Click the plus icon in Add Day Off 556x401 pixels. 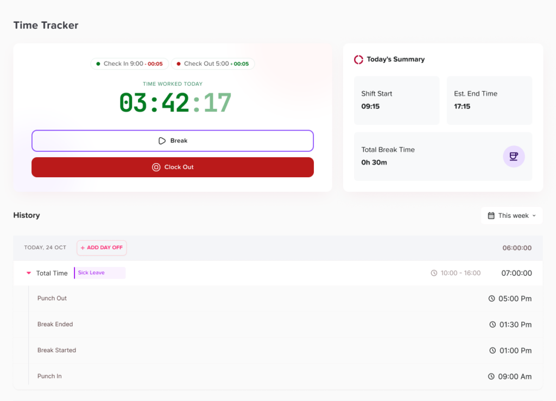click(83, 248)
